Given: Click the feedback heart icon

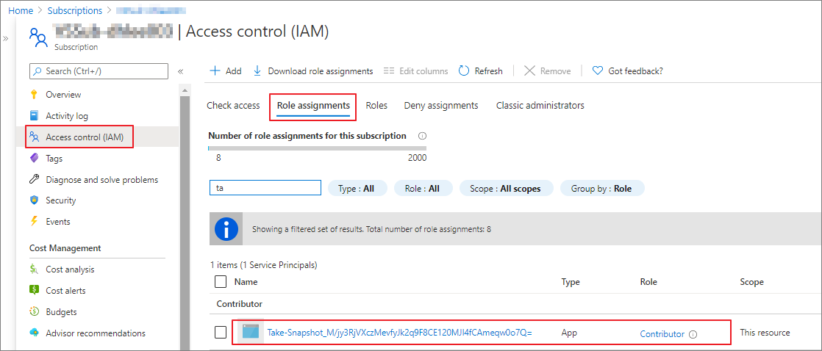Looking at the screenshot, I should pyautogui.click(x=597, y=70).
